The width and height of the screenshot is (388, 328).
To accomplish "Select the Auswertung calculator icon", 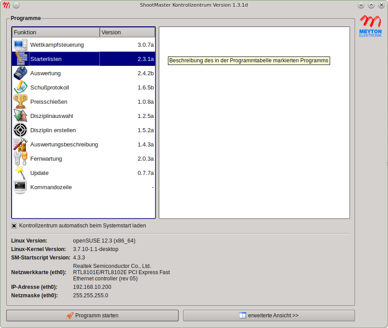I will pos(20,73).
